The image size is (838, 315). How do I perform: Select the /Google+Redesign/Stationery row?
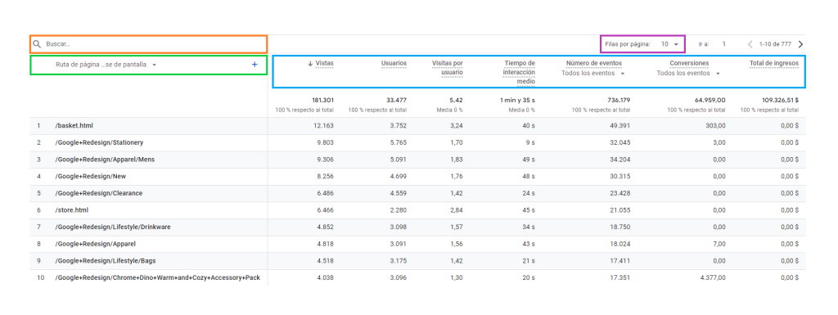coord(417,143)
